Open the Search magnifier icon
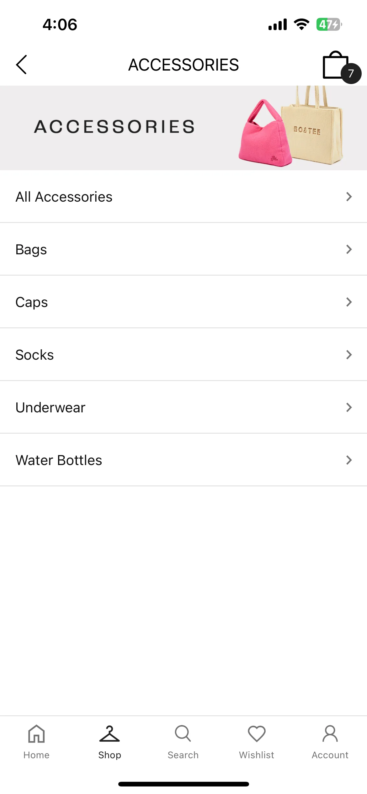This screenshot has width=367, height=794. (x=183, y=733)
